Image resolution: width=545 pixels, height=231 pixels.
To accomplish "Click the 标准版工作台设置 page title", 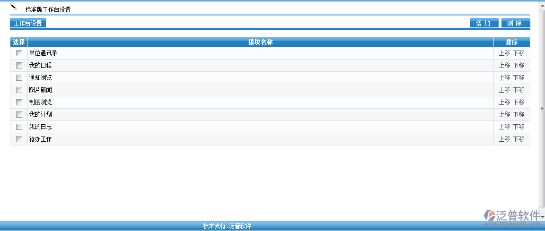I will click(x=48, y=10).
